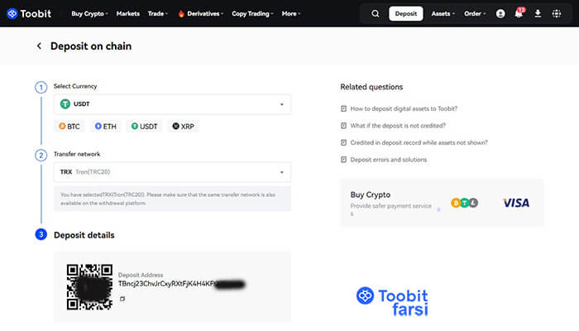Expand the Transfer network TRX dropdown
This screenshot has width=579, height=331.
(172, 172)
